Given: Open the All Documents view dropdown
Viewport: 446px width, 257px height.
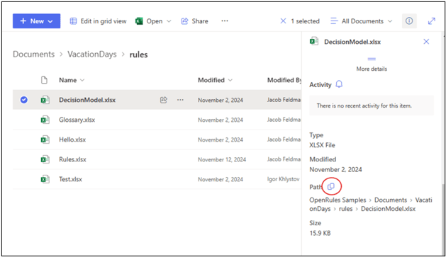Looking at the screenshot, I should click(361, 21).
